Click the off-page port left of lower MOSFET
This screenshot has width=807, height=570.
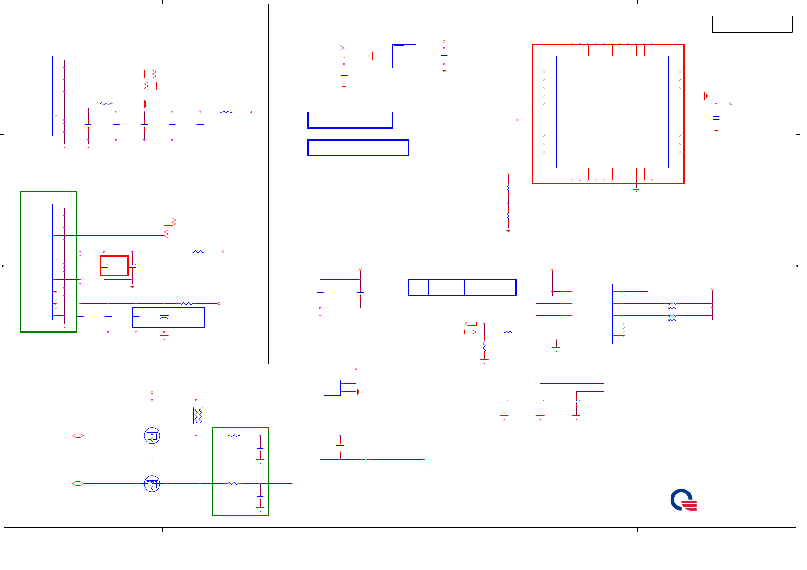(x=78, y=484)
